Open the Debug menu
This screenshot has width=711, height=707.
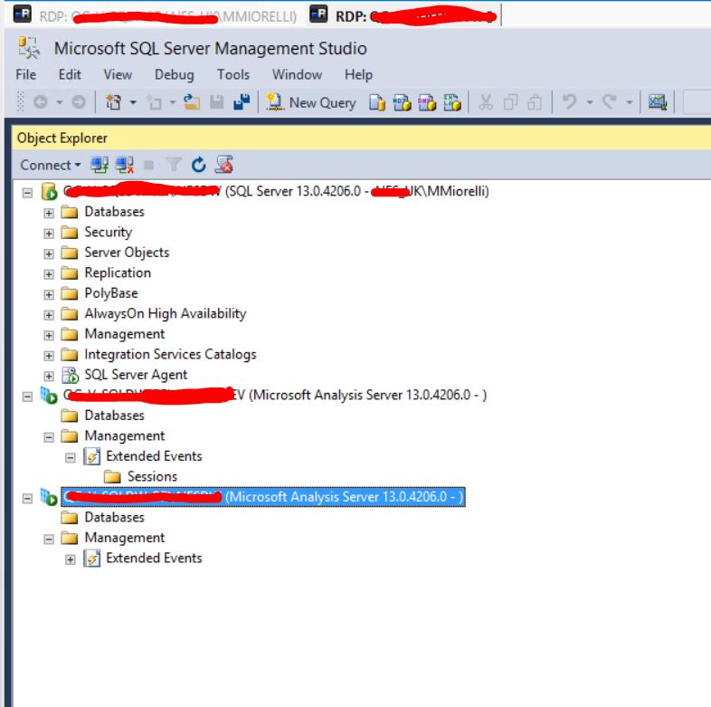click(174, 74)
